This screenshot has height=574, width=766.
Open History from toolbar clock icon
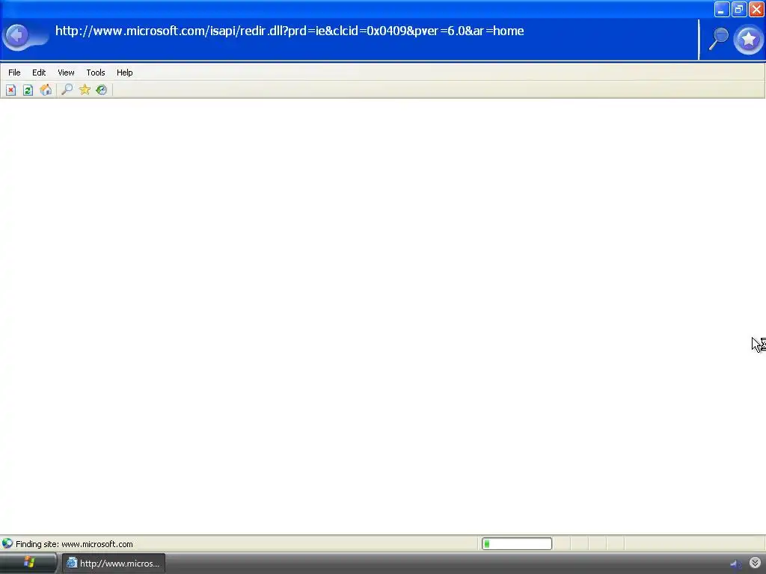point(102,90)
